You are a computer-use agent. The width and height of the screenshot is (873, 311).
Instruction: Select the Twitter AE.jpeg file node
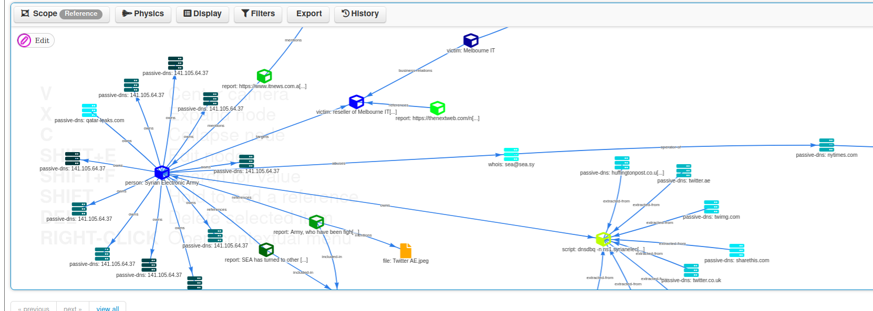click(x=405, y=251)
